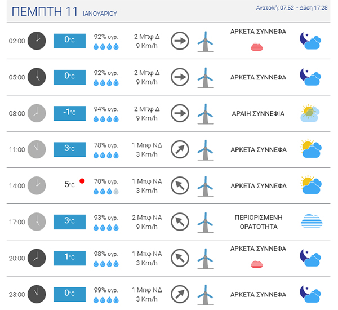Image resolution: width=338 pixels, height=310 pixels.
Task: Click the sun and cloud icon at 08:00
Action: pyautogui.click(x=310, y=113)
